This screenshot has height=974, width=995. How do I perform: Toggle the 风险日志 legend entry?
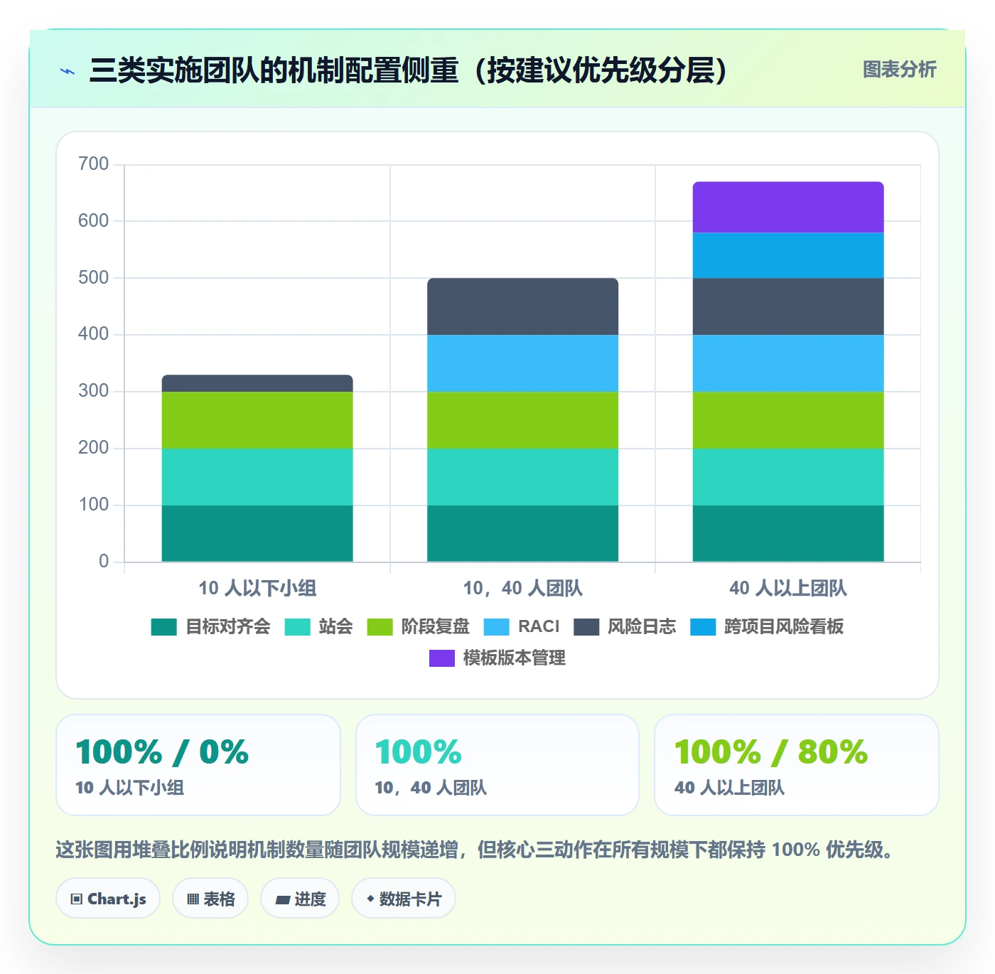tap(625, 627)
